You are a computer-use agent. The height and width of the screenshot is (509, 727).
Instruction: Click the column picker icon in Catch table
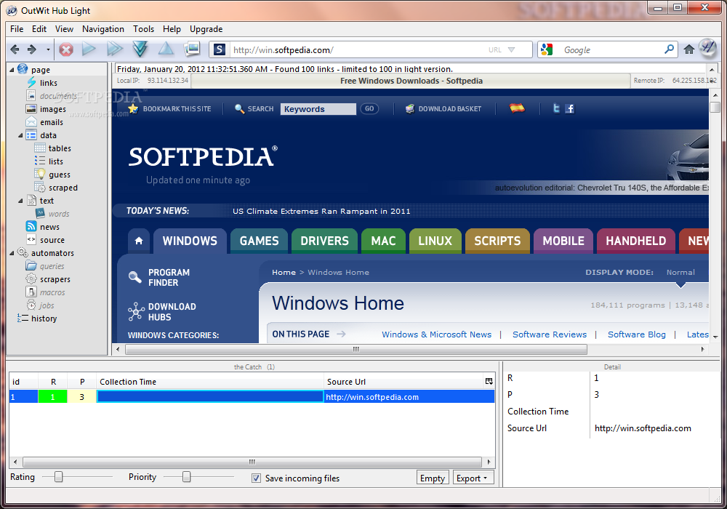pos(489,382)
